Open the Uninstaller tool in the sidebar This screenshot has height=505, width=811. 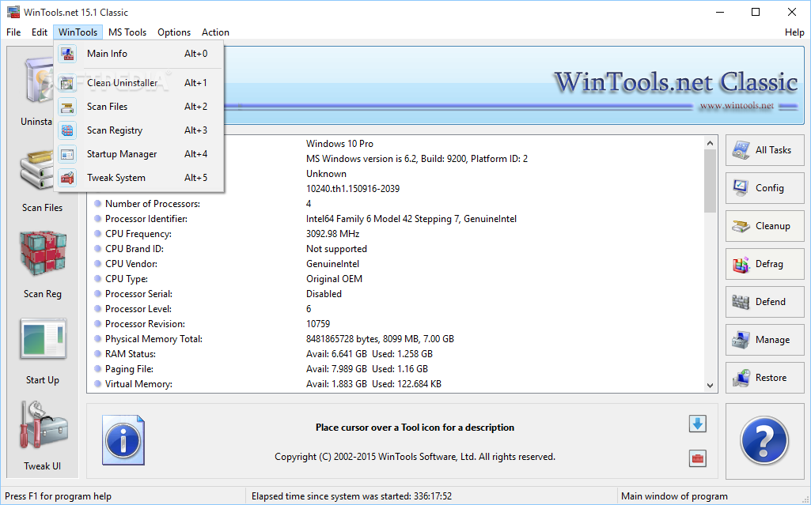[x=36, y=90]
